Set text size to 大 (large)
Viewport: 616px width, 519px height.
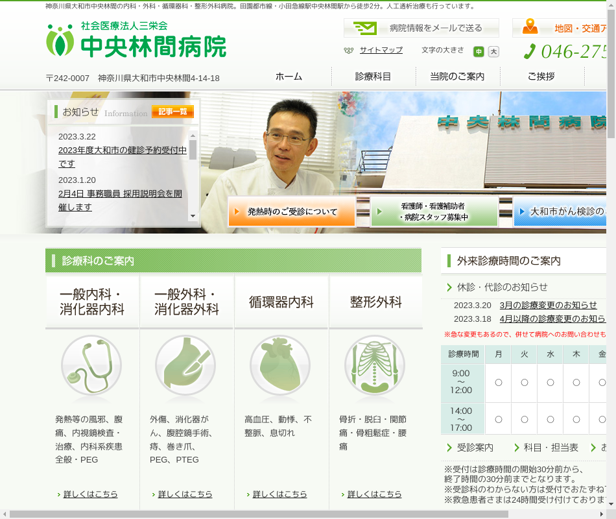tap(493, 51)
